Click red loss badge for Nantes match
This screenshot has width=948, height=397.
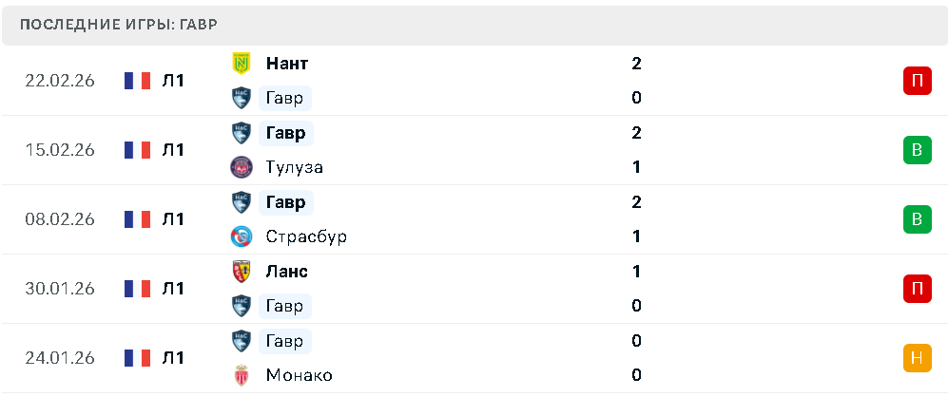(916, 81)
